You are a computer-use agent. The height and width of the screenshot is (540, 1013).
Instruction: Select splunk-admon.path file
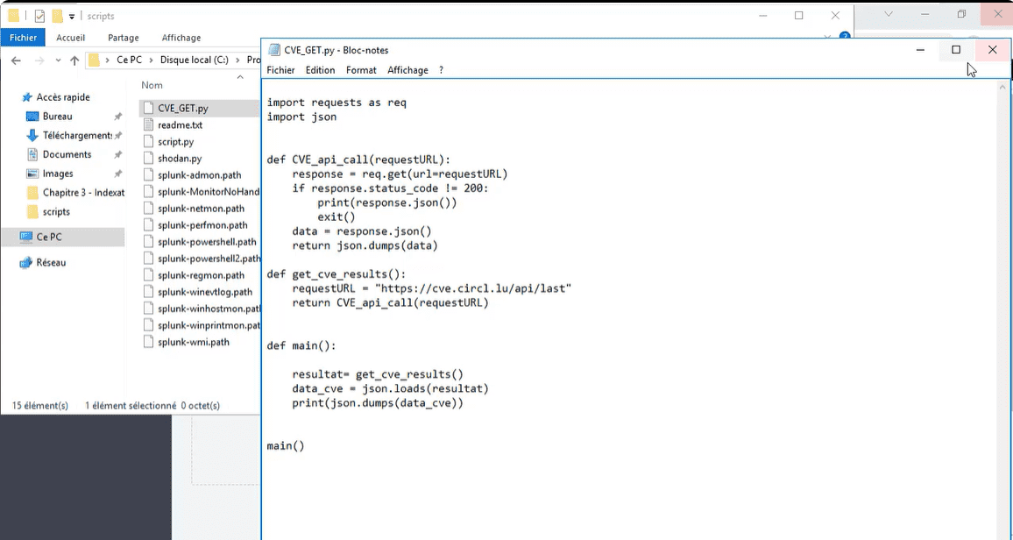click(x=199, y=175)
